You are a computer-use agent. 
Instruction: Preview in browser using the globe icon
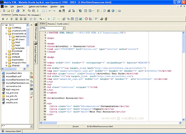coord(113,11)
